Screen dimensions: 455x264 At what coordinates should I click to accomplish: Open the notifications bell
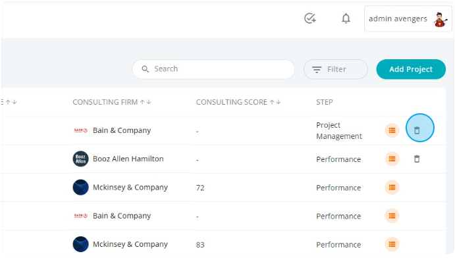pos(346,18)
